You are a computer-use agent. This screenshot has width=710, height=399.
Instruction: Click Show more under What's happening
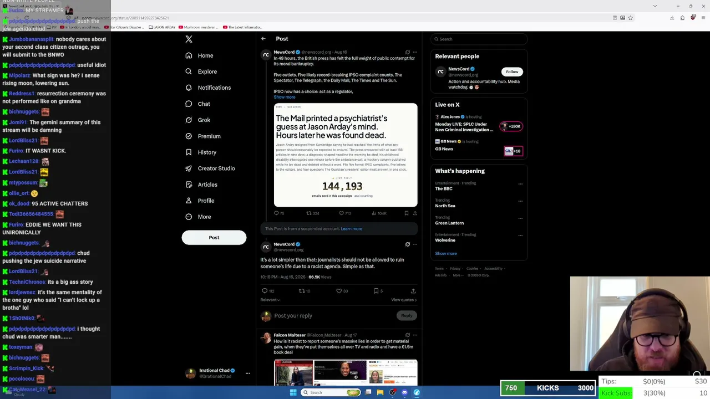[x=446, y=253]
